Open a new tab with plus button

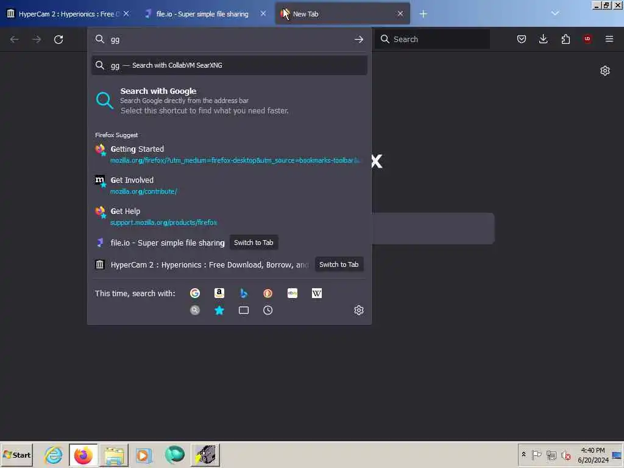[x=423, y=14]
